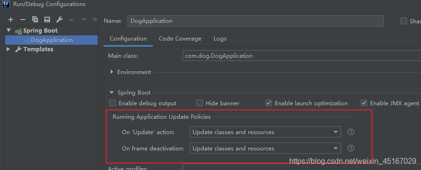Image resolution: width=421 pixels, height=170 pixels.
Task: Collapse the Spring Boot tree node
Action: pos(9,31)
